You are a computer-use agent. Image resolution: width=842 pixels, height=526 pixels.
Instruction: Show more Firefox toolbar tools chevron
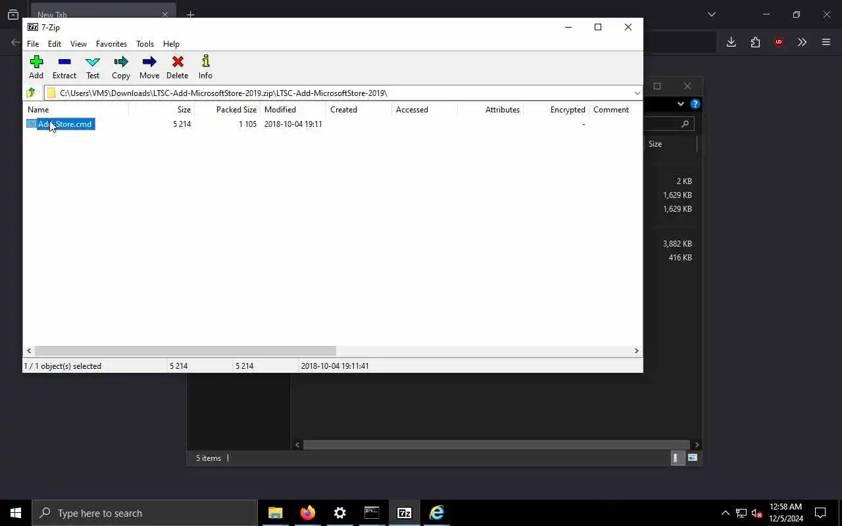tap(802, 42)
